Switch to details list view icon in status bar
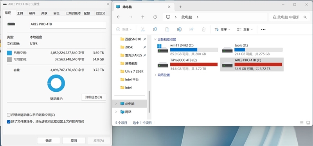Image resolution: width=313 pixels, height=146 pixels. (x=302, y=123)
